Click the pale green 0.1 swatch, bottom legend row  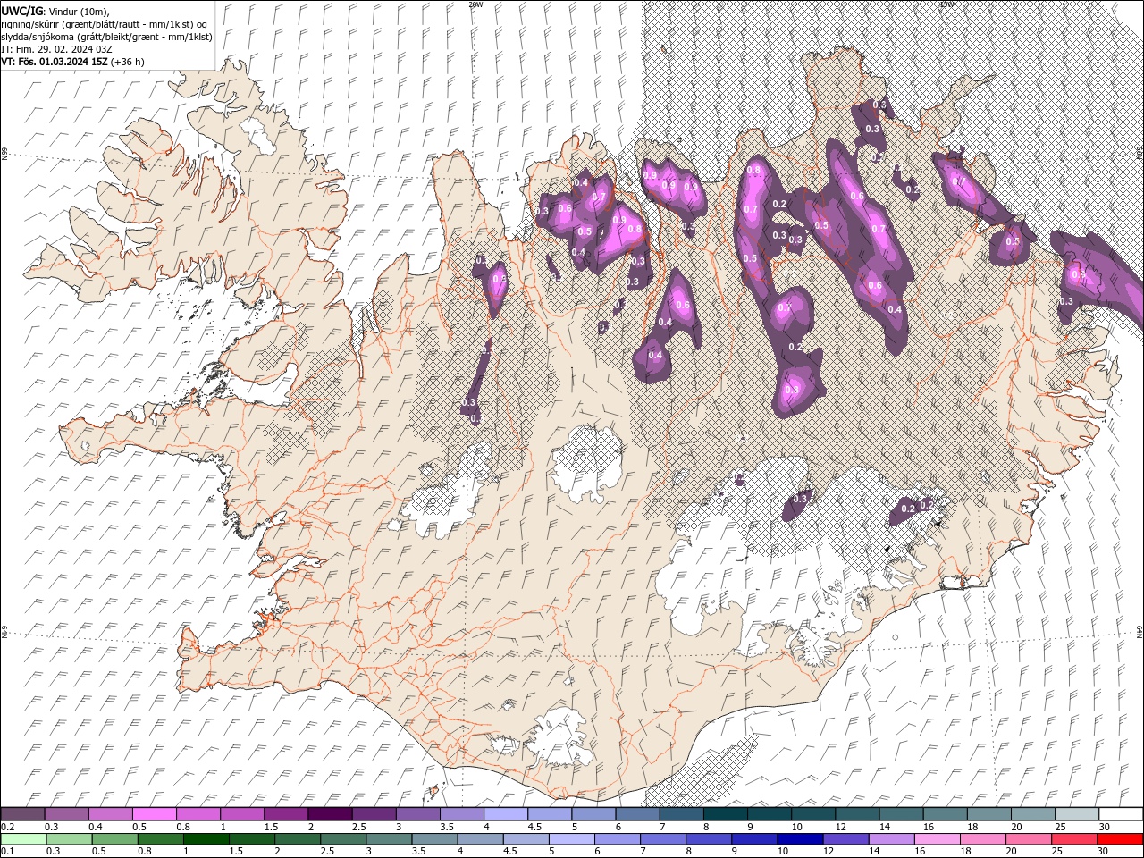[23, 839]
